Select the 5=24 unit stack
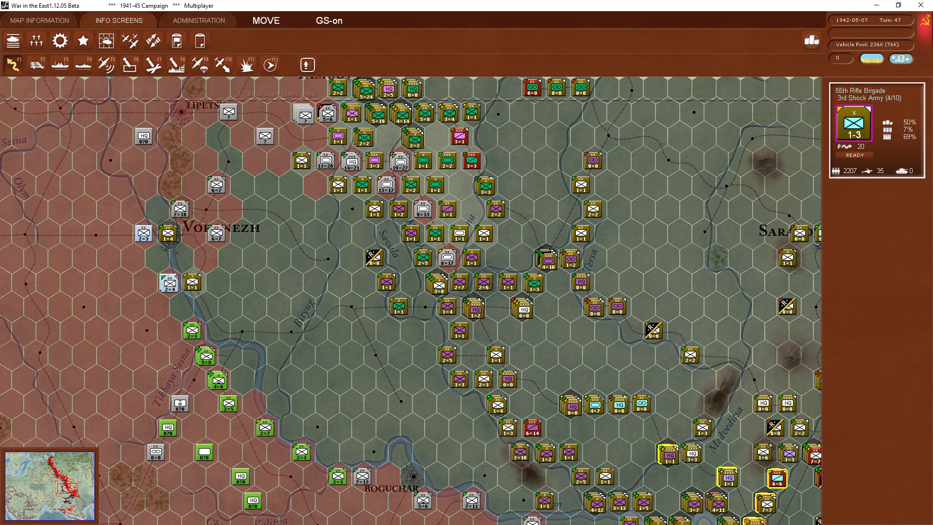 [x=364, y=90]
